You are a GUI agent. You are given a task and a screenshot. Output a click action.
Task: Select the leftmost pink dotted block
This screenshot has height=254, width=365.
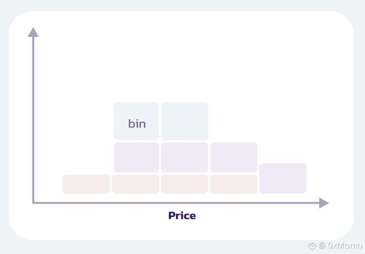point(86,184)
